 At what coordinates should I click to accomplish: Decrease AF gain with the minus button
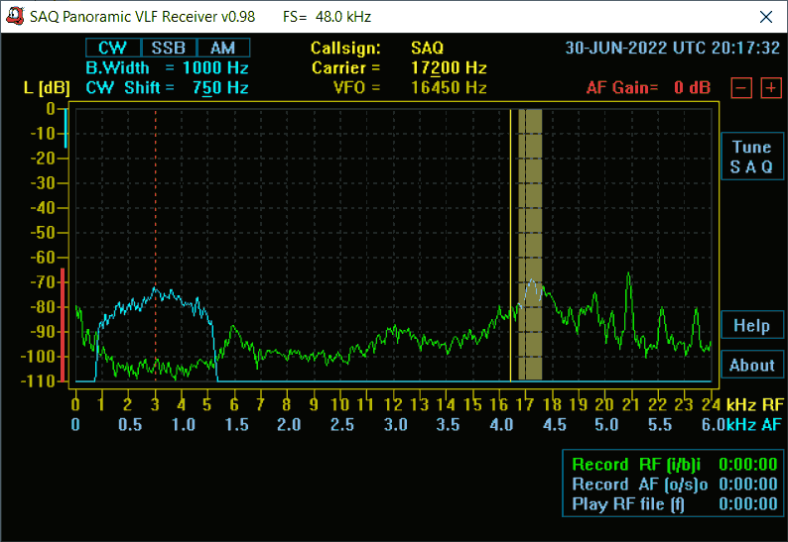click(740, 88)
